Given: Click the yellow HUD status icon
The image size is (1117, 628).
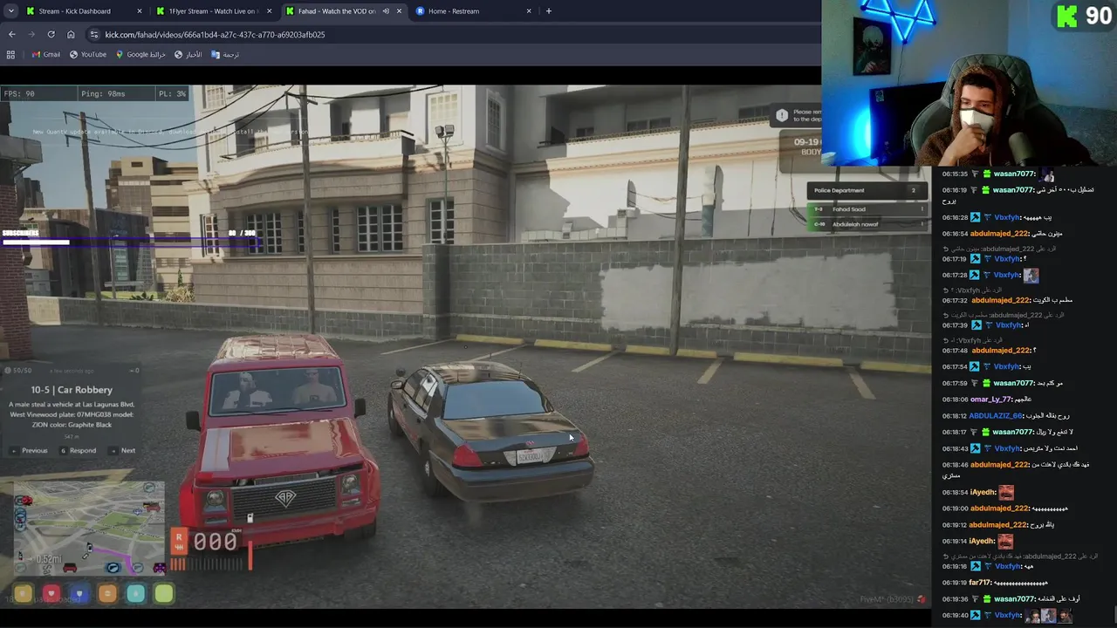Looking at the screenshot, I should (23, 594).
